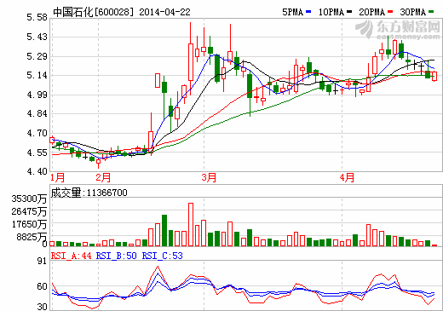Click the 10PMA black legend swatch

click(x=349, y=12)
